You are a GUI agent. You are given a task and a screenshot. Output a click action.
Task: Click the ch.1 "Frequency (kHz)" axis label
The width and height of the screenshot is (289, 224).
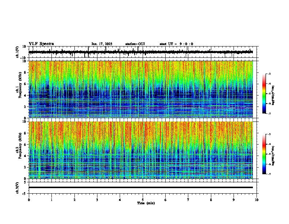pos(20,85)
